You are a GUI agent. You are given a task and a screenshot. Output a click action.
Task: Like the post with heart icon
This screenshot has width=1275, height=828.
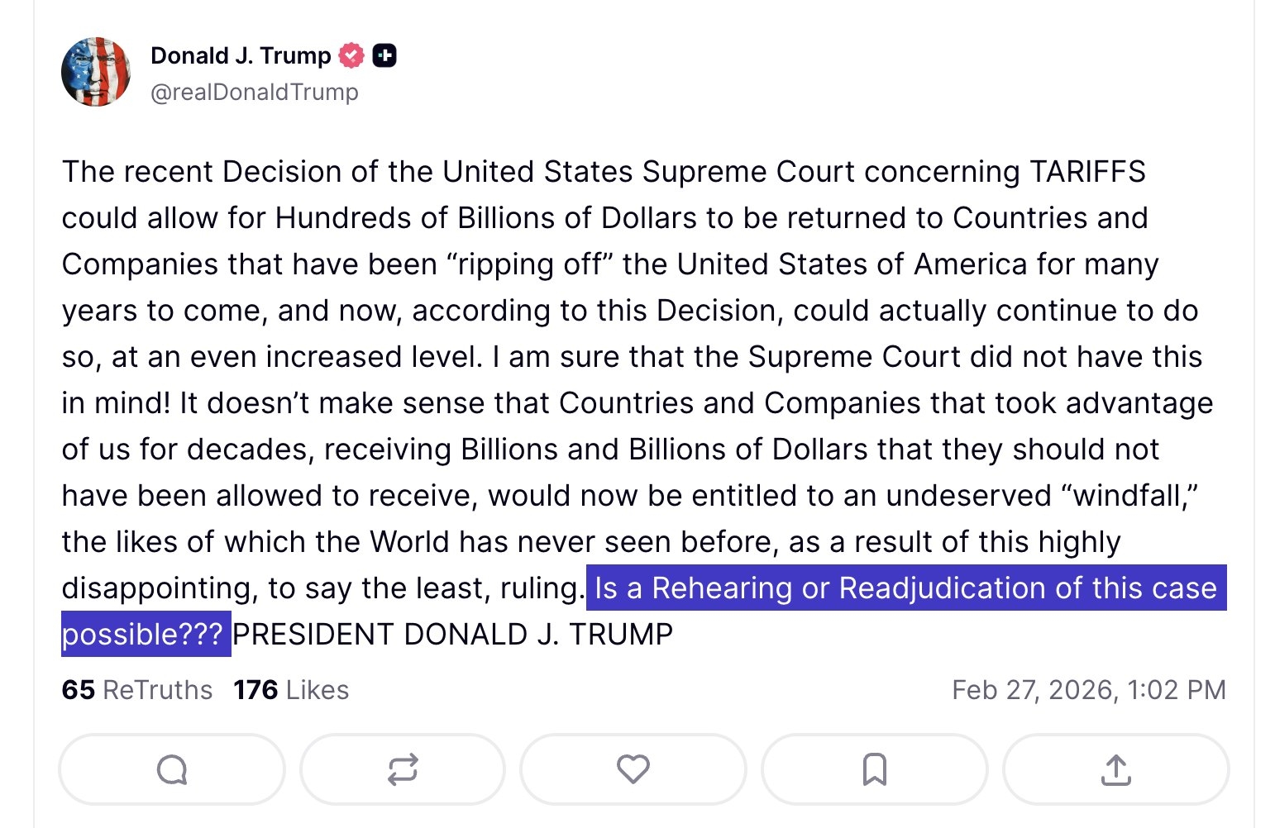tap(633, 769)
